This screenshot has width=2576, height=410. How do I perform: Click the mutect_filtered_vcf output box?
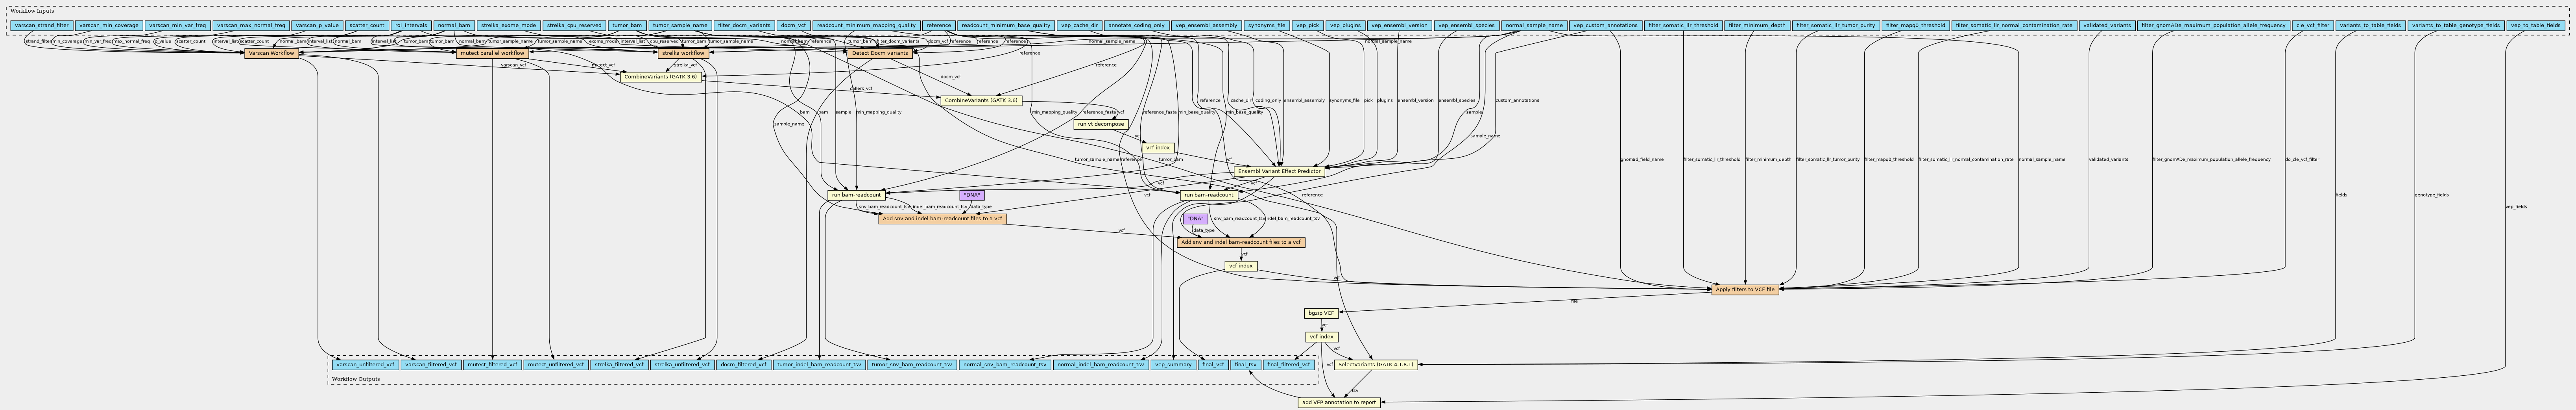coord(492,365)
